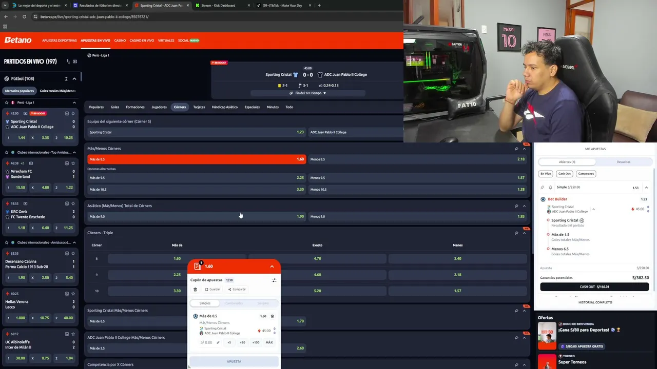Click the S/ 0.00 stake input field
Screen dimensions: 657x369
coord(209,342)
